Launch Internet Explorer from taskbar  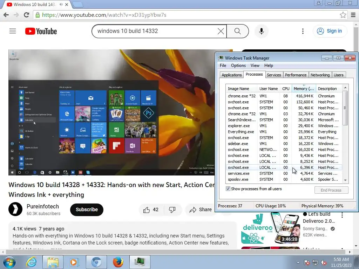tap(31, 262)
